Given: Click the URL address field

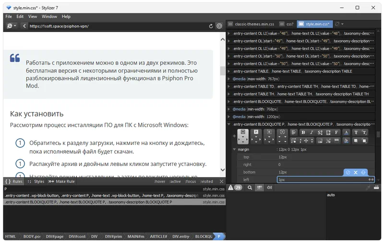Looking at the screenshot, I should click(x=118, y=26).
